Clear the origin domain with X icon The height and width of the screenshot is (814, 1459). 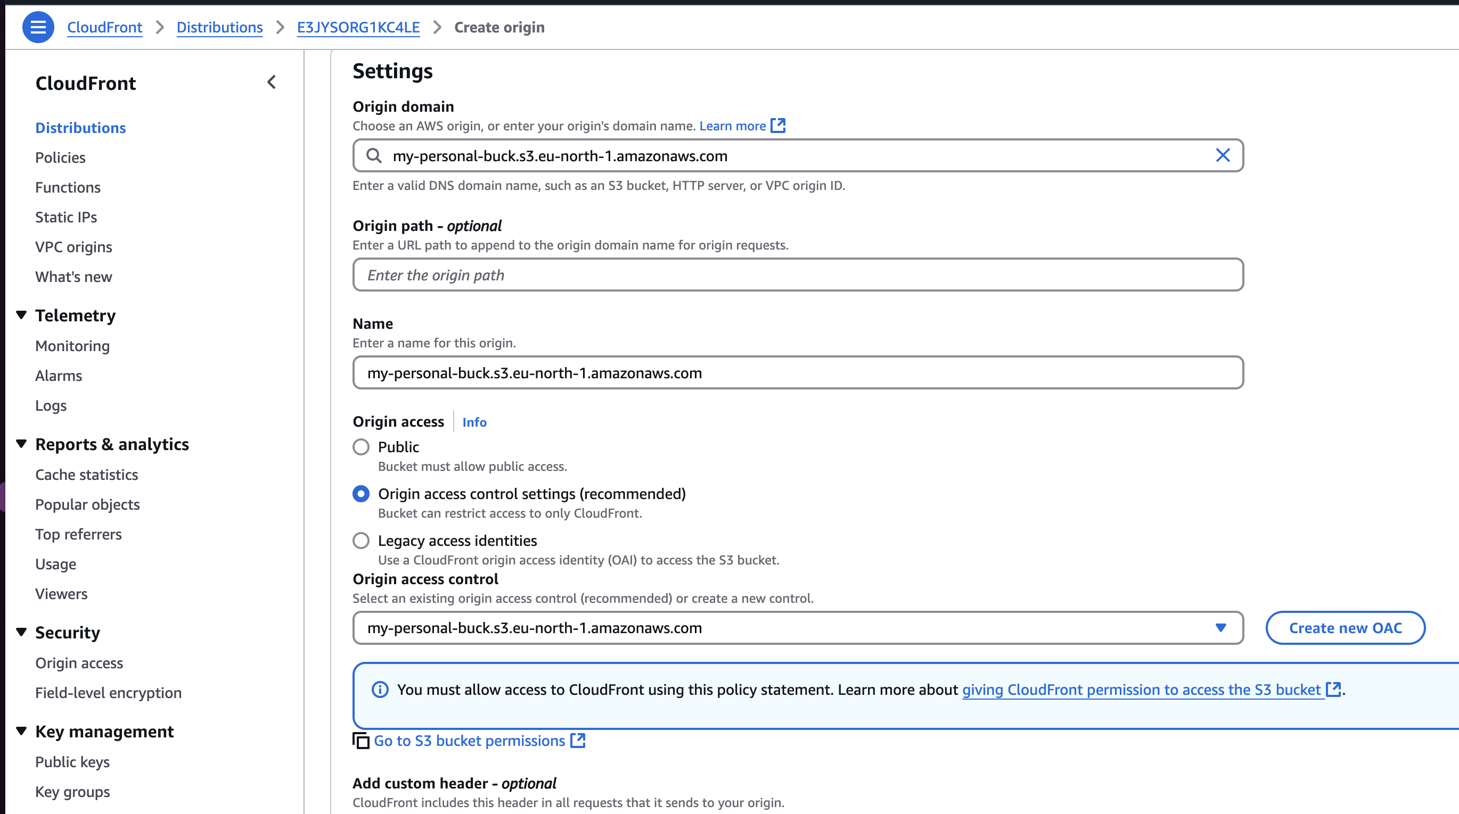pyautogui.click(x=1223, y=155)
